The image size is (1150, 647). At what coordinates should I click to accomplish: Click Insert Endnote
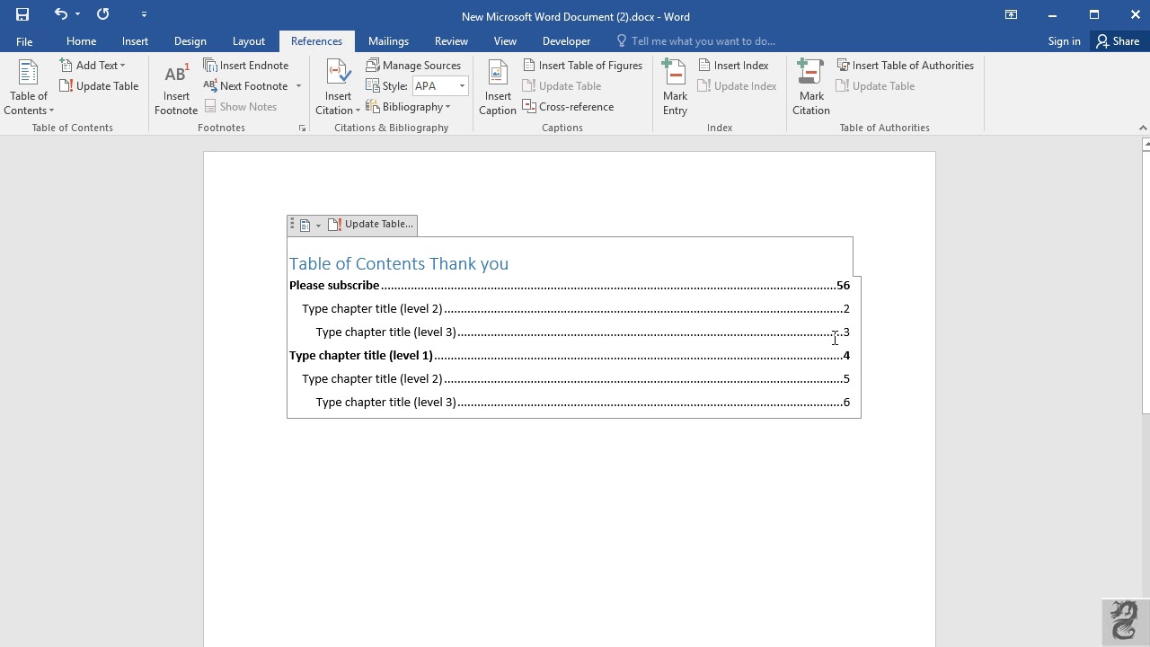coord(245,66)
